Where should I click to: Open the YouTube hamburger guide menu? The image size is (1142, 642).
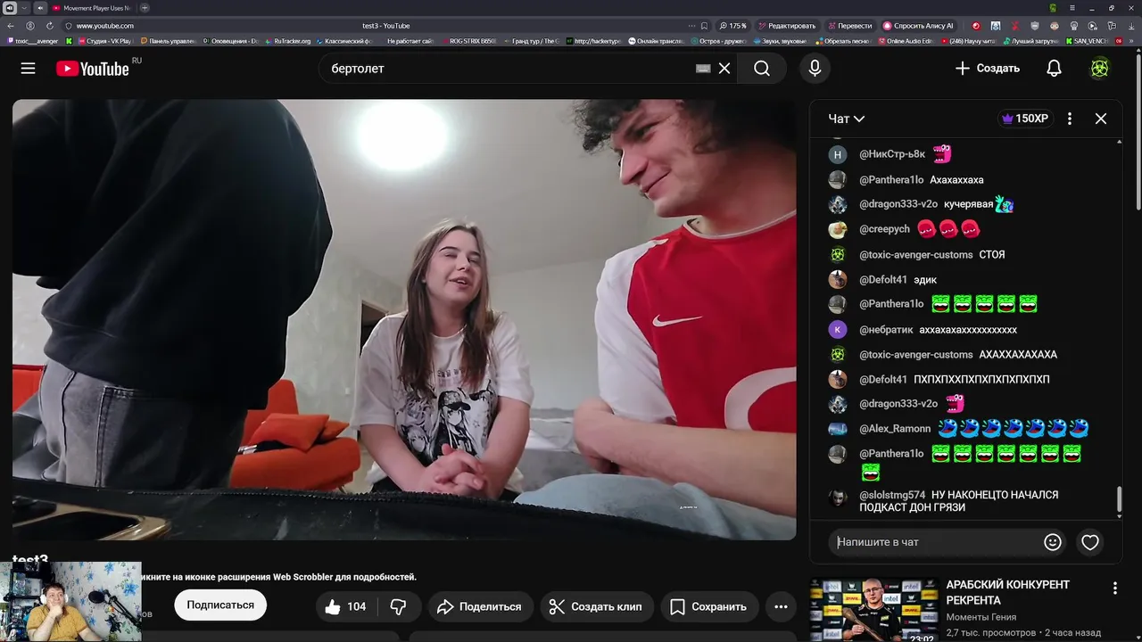point(28,69)
